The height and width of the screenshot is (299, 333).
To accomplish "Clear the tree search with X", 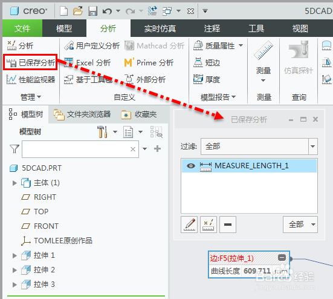I will 133,149.
